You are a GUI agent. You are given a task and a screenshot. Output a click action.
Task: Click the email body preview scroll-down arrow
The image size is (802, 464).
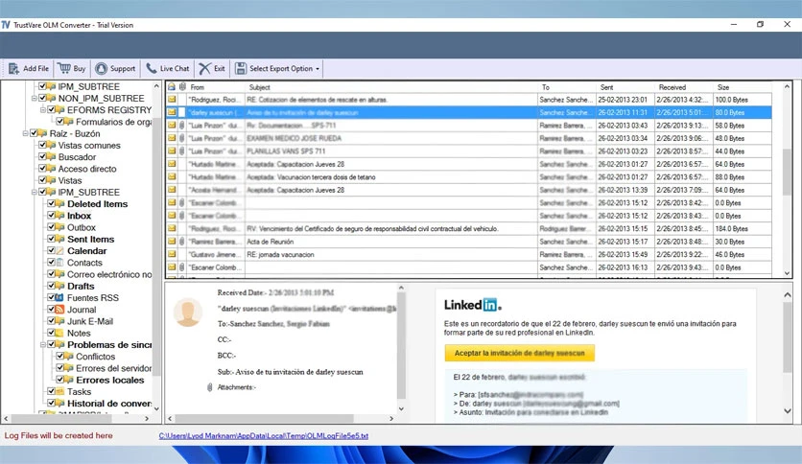[x=788, y=411]
